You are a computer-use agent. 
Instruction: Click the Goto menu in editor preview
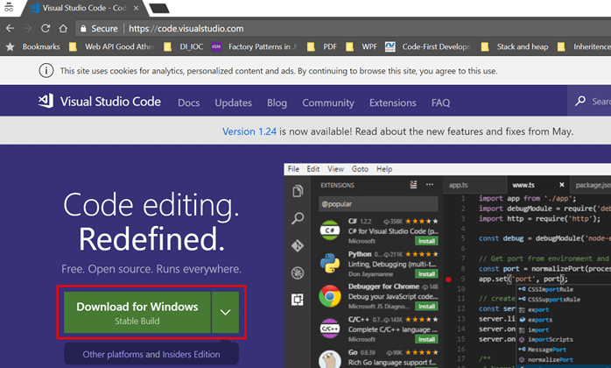pos(360,169)
